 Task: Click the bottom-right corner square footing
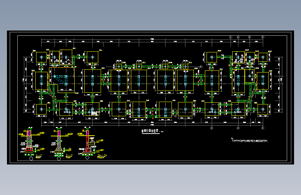263,109
